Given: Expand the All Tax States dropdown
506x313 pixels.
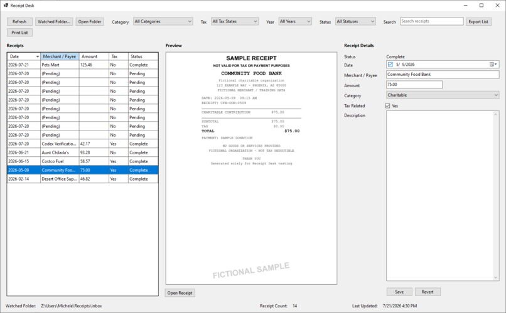Looking at the screenshot, I should click(x=235, y=21).
